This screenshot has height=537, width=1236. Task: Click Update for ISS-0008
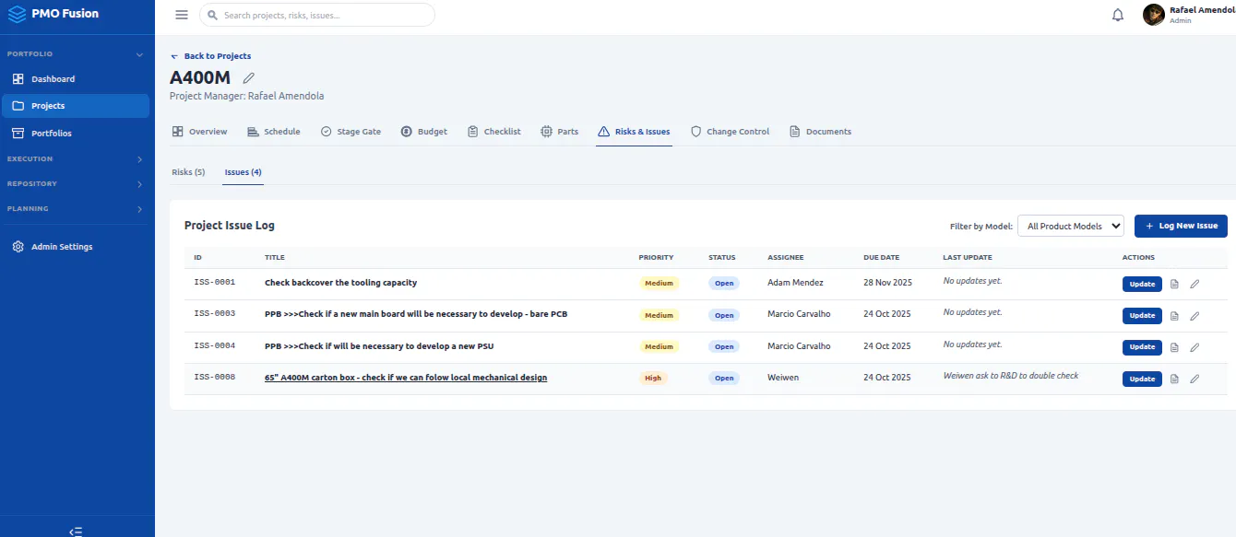(x=1142, y=379)
